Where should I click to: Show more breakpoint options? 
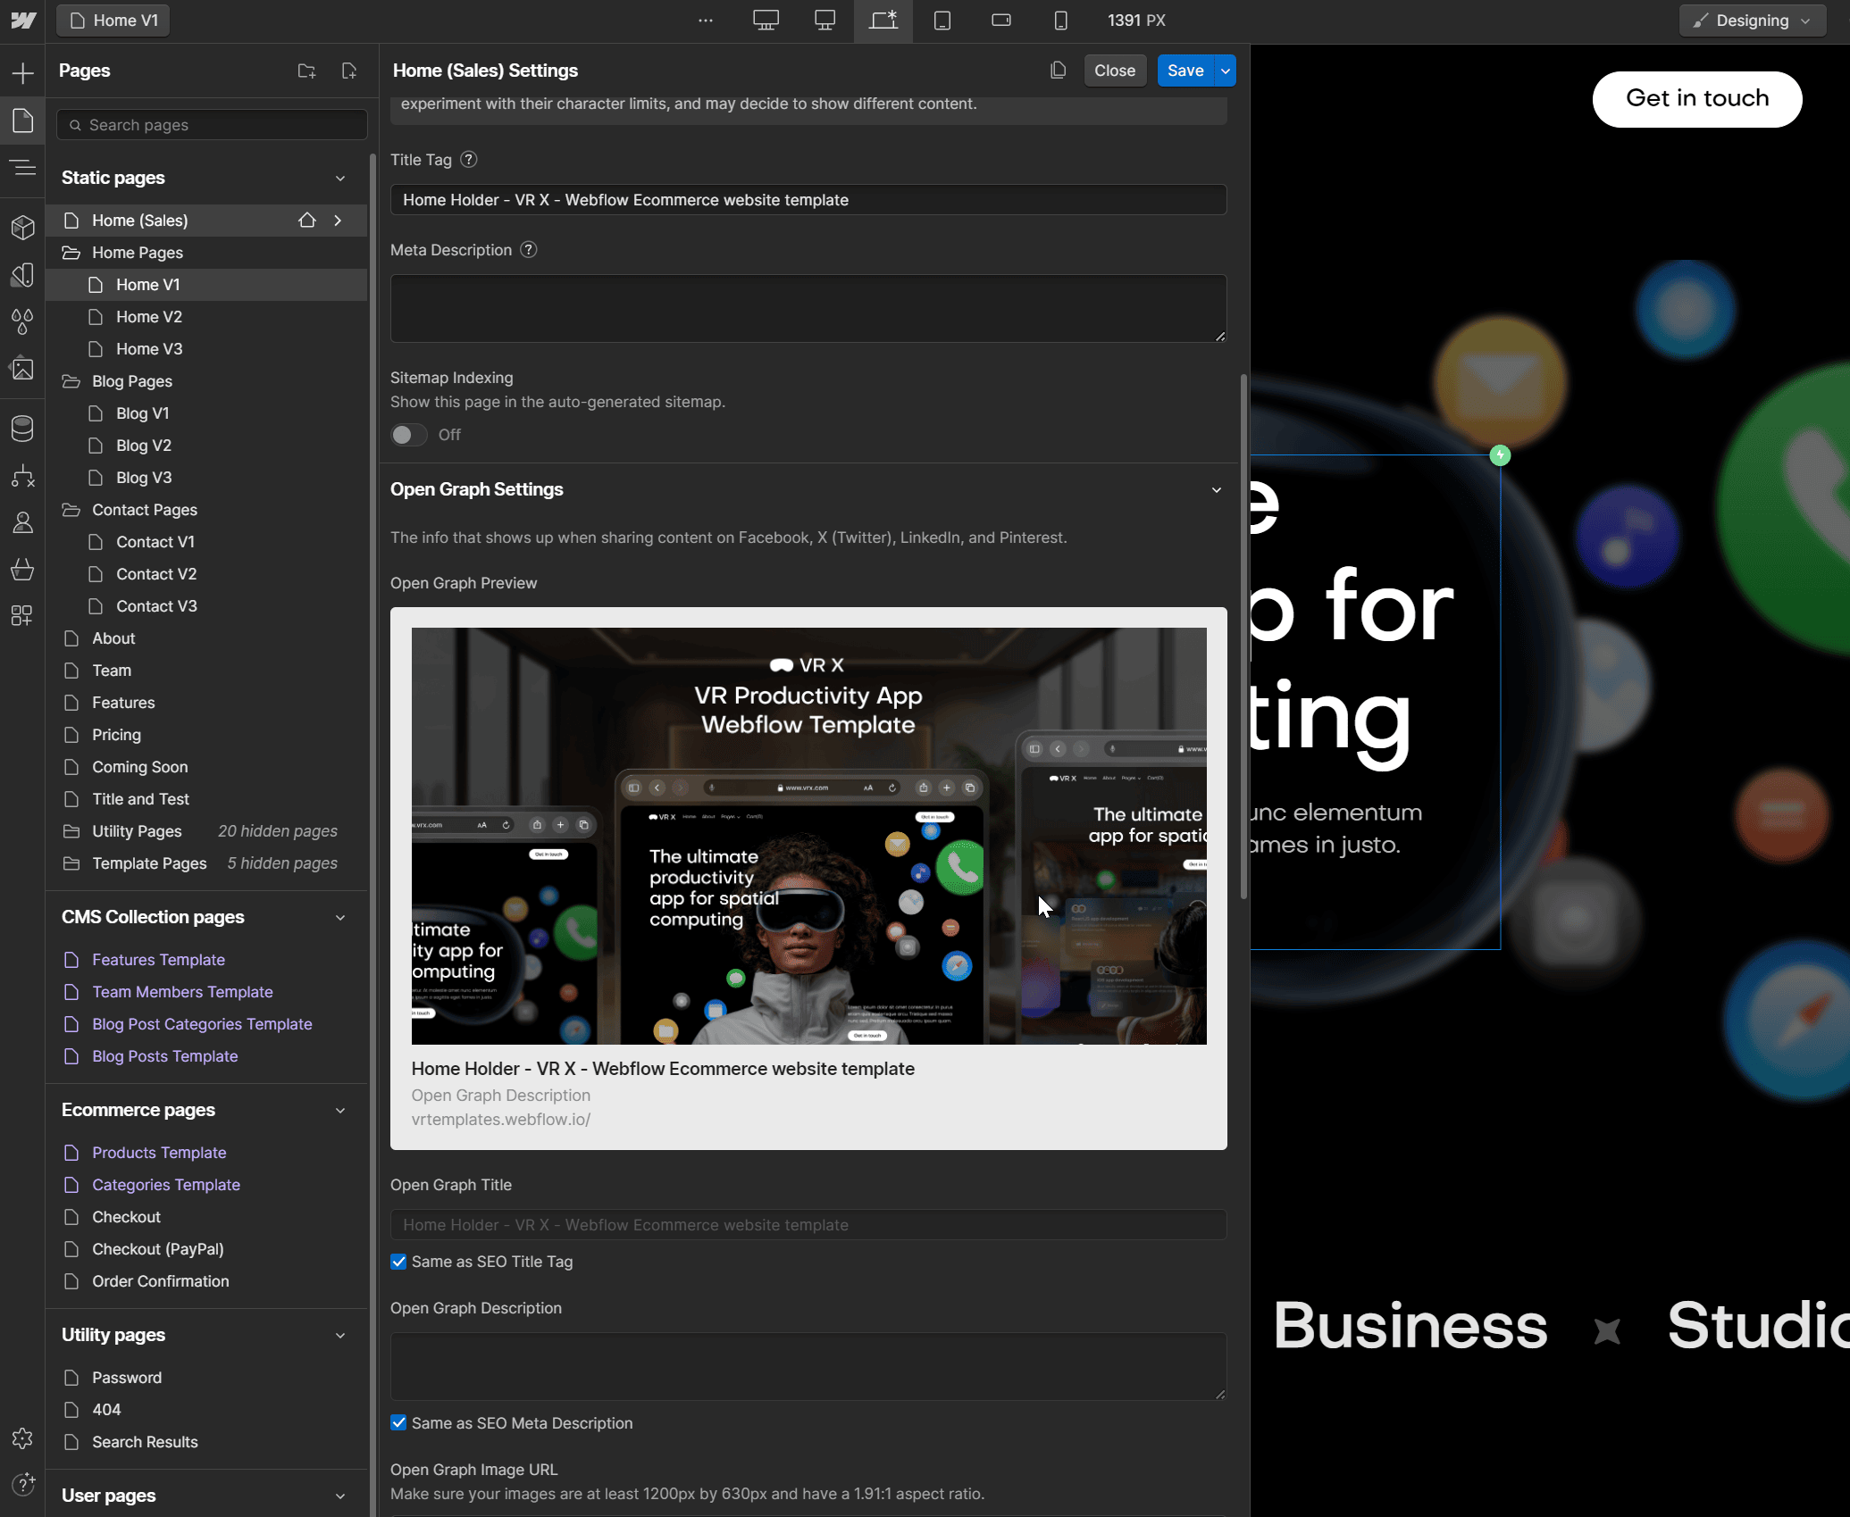coord(706,21)
